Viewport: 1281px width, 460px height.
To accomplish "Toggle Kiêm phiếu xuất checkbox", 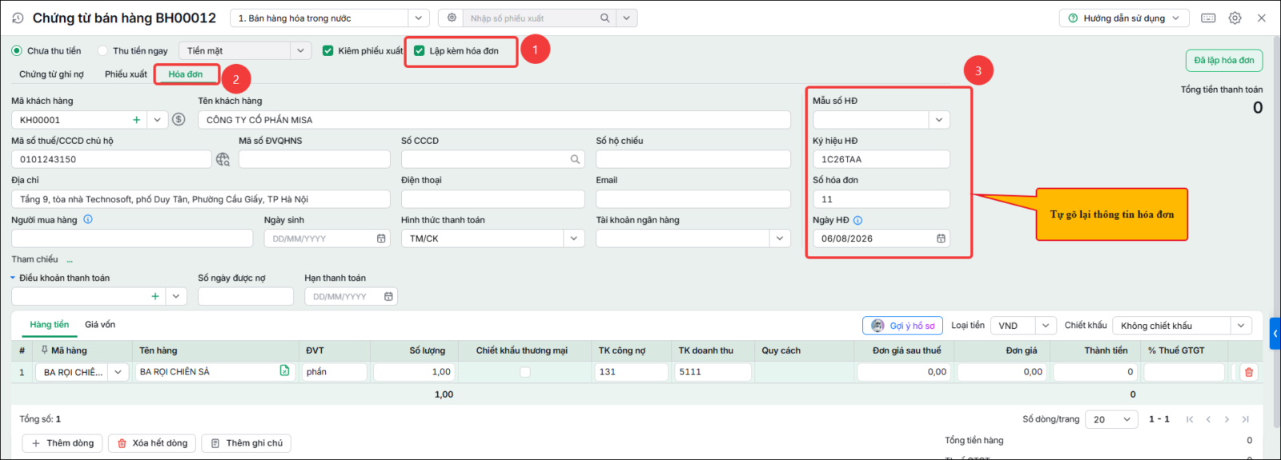I will tap(327, 50).
